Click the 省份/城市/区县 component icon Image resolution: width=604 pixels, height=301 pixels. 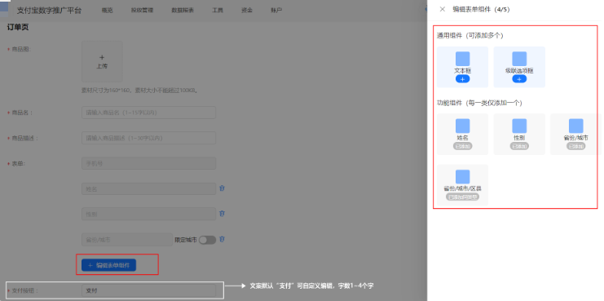[463, 177]
